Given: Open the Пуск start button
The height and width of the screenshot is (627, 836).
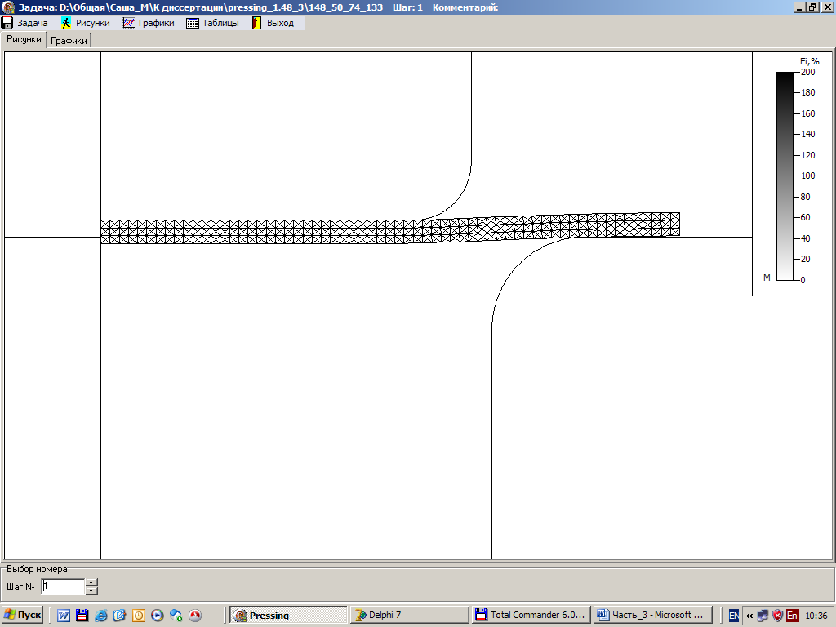Looking at the screenshot, I should pyautogui.click(x=23, y=615).
